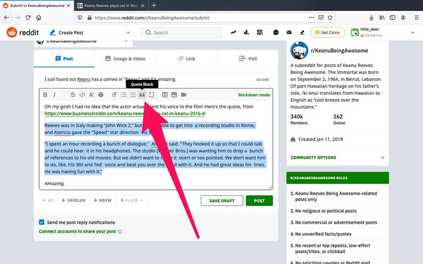This screenshot has height=264, width=423.
Task: Click rule 2 No religious or political posts
Action: point(326,211)
